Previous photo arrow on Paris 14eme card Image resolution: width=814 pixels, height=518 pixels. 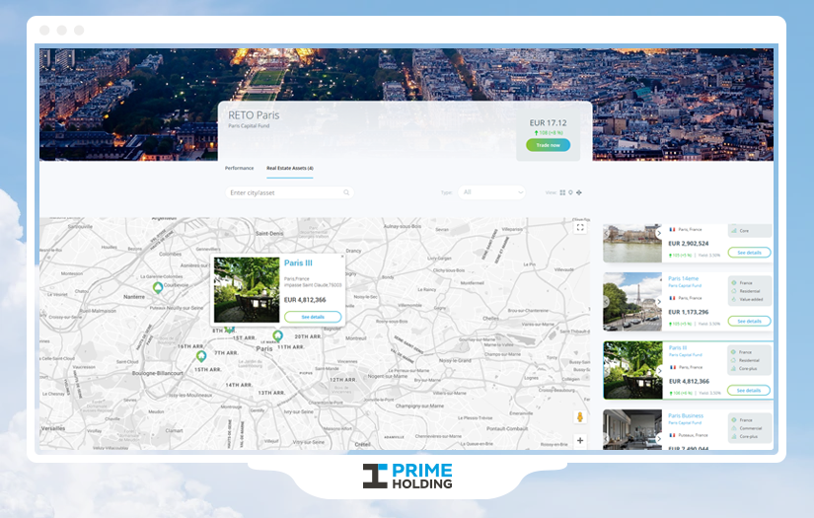[606, 302]
